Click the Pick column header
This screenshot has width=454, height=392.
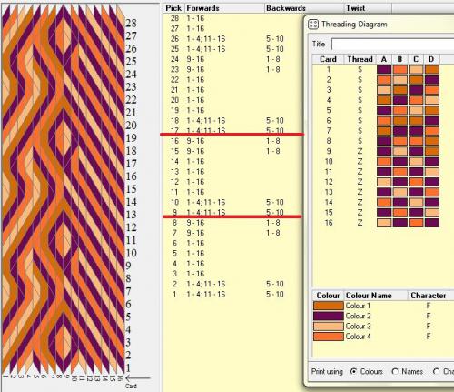point(173,8)
